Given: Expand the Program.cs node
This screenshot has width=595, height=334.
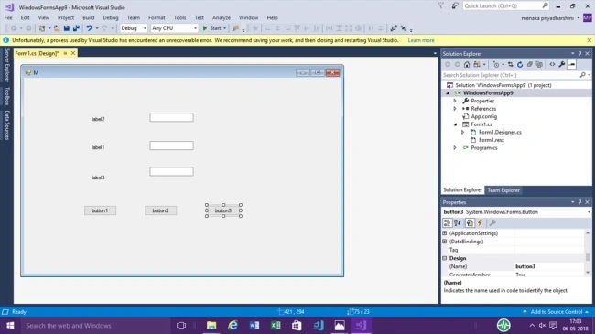Looking at the screenshot, I should pos(455,148).
